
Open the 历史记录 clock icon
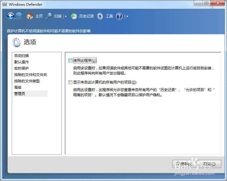click(74, 16)
